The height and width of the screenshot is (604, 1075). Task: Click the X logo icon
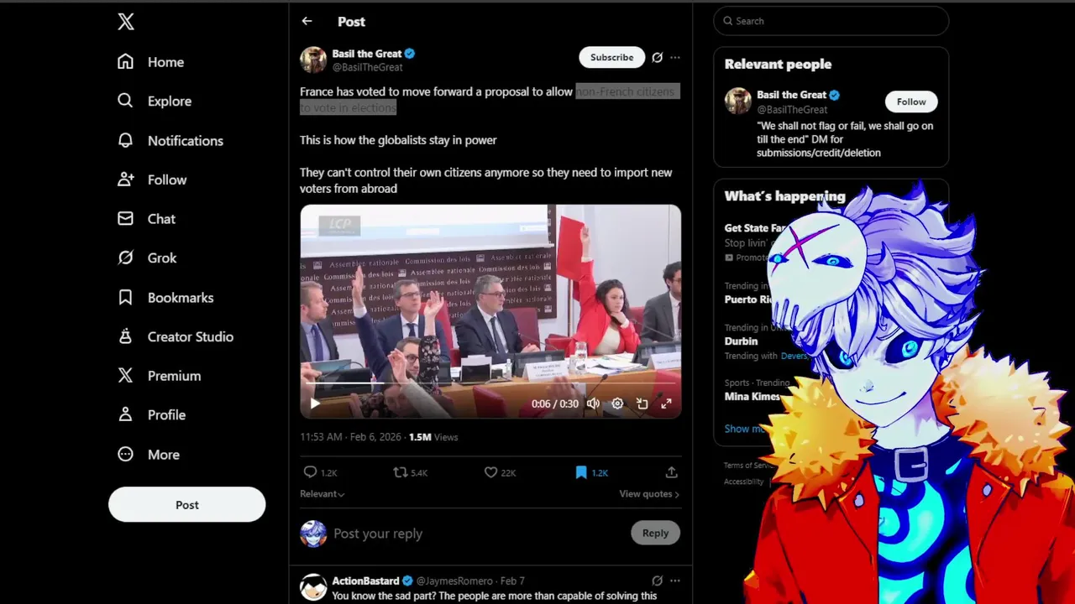[126, 22]
